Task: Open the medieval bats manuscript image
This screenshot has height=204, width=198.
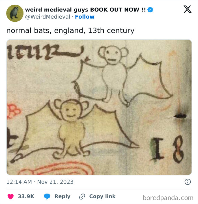Action: (x=99, y=107)
